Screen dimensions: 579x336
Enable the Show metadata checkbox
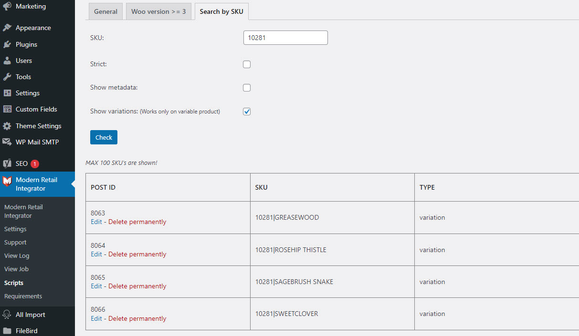[247, 88]
